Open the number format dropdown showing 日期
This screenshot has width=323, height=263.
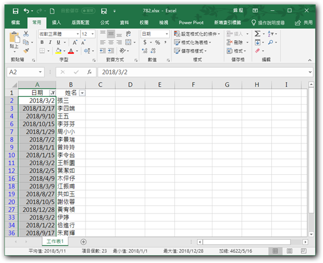point(167,34)
